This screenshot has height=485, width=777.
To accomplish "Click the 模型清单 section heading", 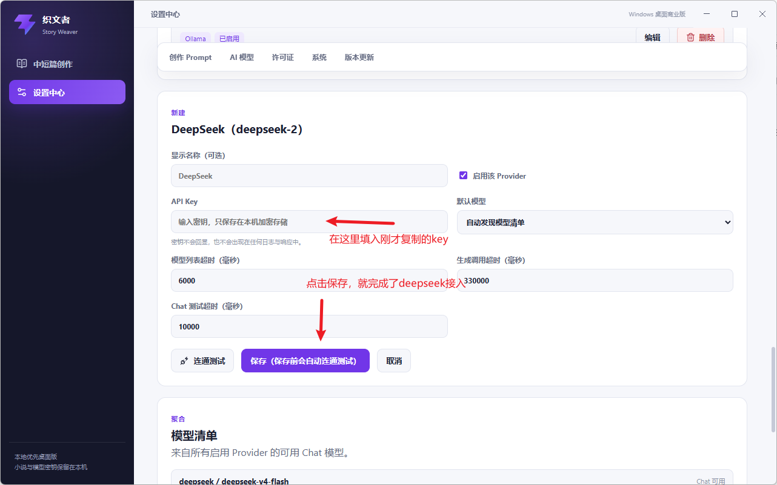I will pyautogui.click(x=195, y=435).
